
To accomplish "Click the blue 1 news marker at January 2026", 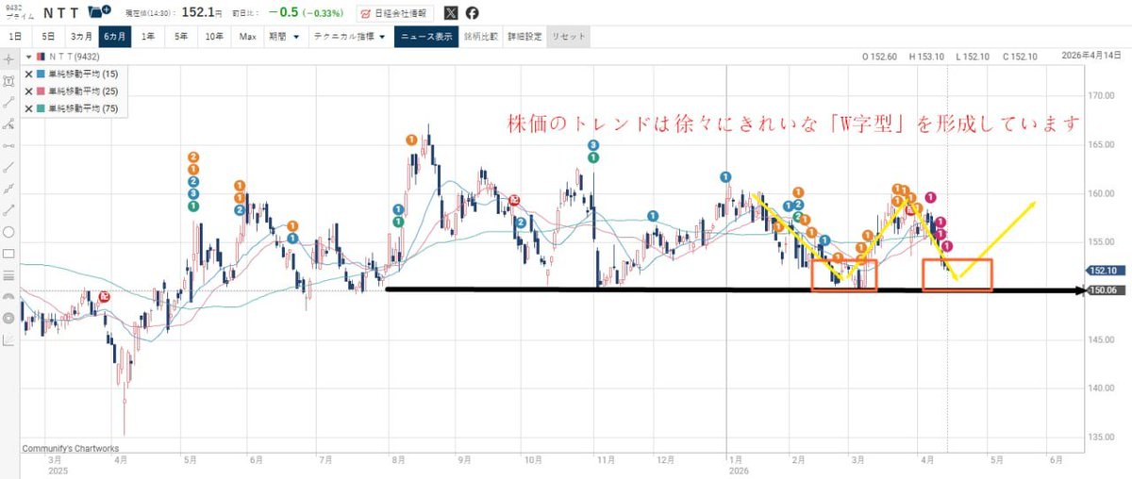I will [724, 176].
